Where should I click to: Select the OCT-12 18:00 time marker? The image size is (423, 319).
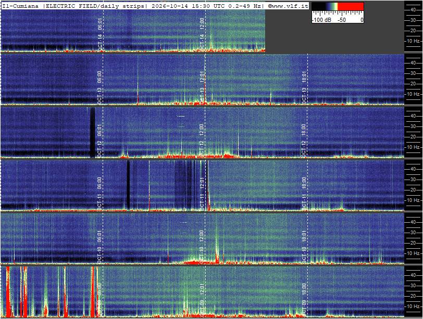coord(304,141)
